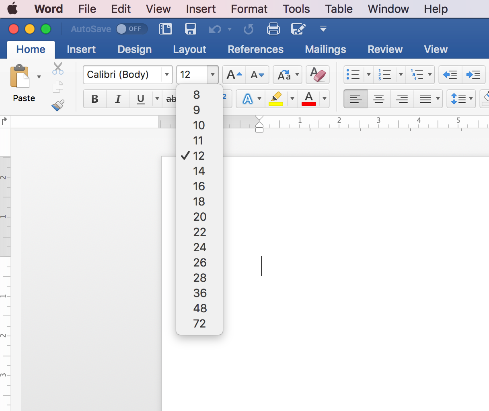Toggle Italic formatting
Viewport: 489px width, 411px height.
click(x=118, y=99)
